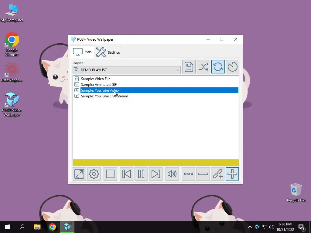The height and width of the screenshot is (233, 311).
Task: Click PUSH Video Wallpaper tray icon
Action: [x=257, y=227]
